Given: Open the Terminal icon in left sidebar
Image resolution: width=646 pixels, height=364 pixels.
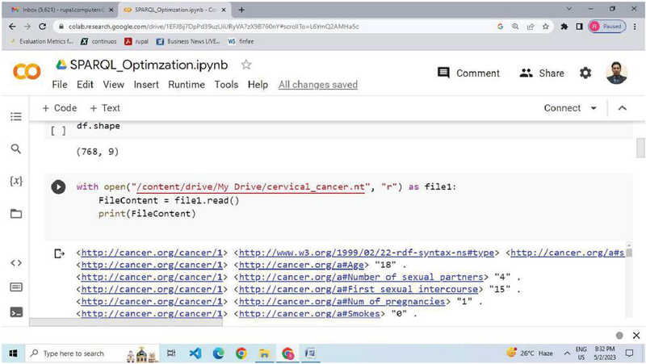Looking at the screenshot, I should pos(15,312).
